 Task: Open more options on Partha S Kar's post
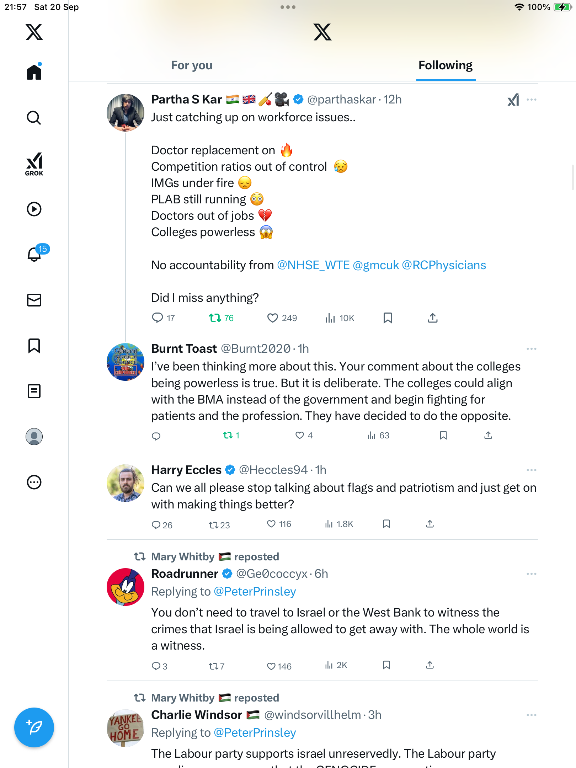point(531,100)
